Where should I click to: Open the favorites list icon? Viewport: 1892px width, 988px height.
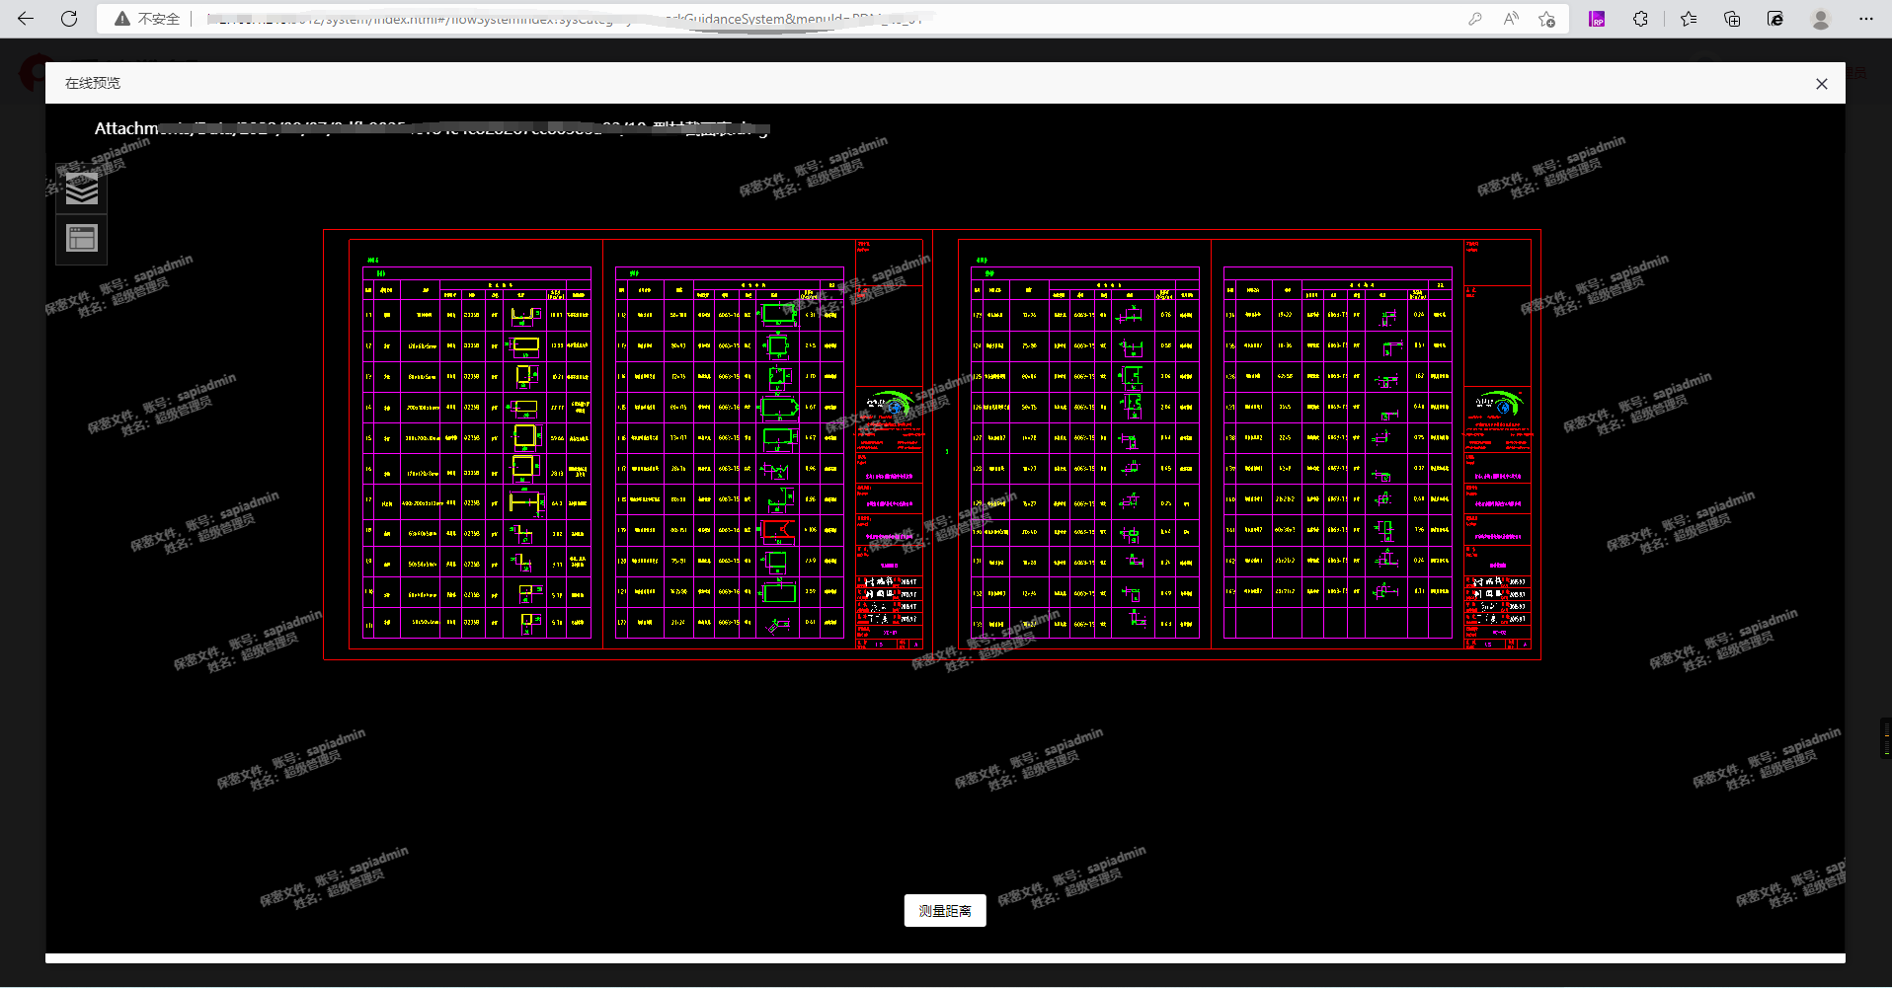click(1689, 19)
